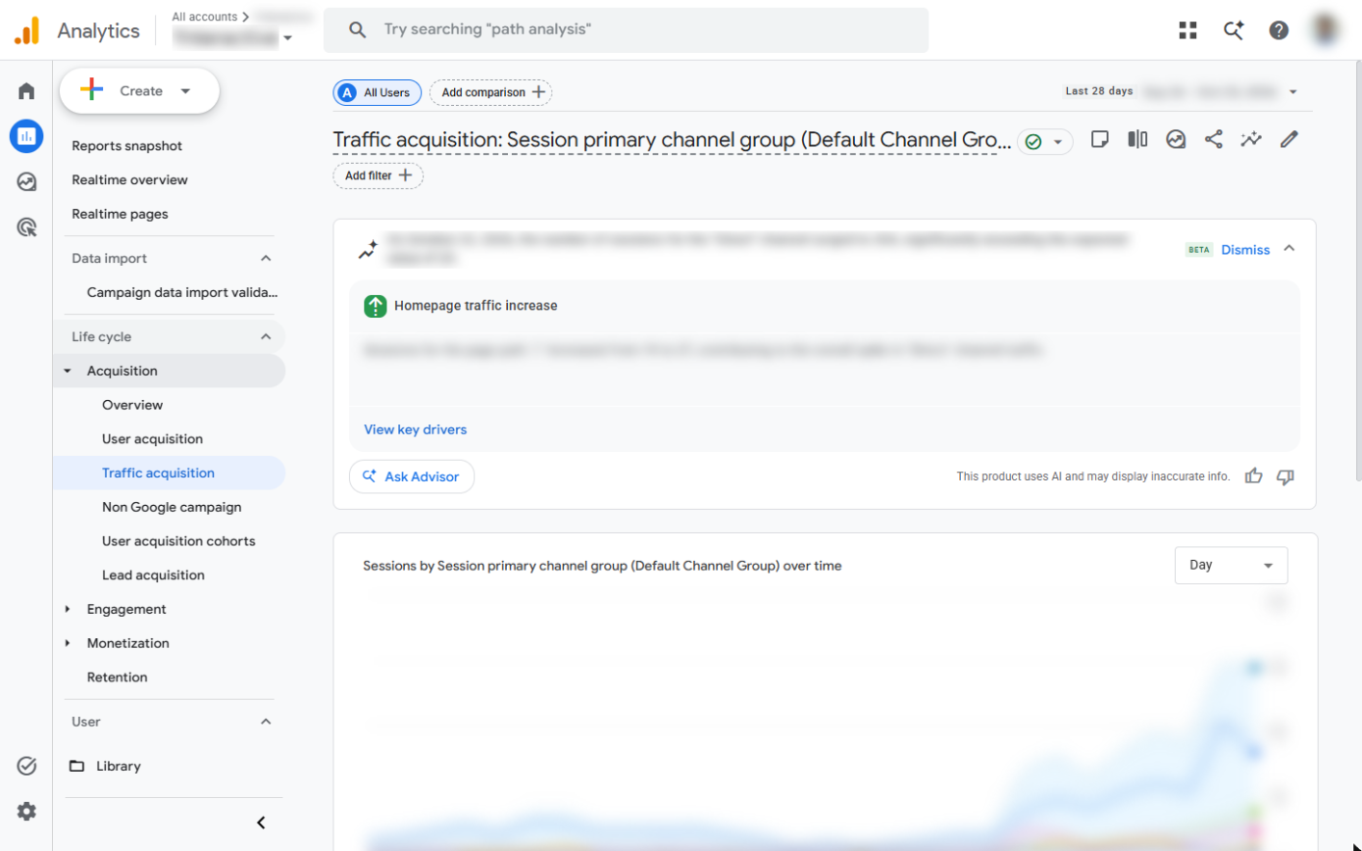The width and height of the screenshot is (1362, 851).
Task: Open the Admin settings gear icon
Action: [26, 811]
